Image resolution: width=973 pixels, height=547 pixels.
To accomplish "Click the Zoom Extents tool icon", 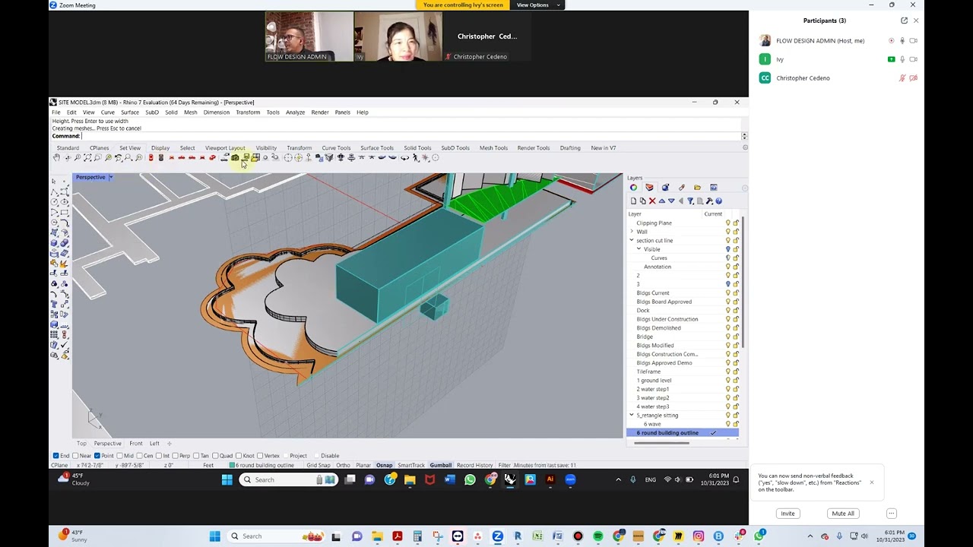I will pos(87,157).
